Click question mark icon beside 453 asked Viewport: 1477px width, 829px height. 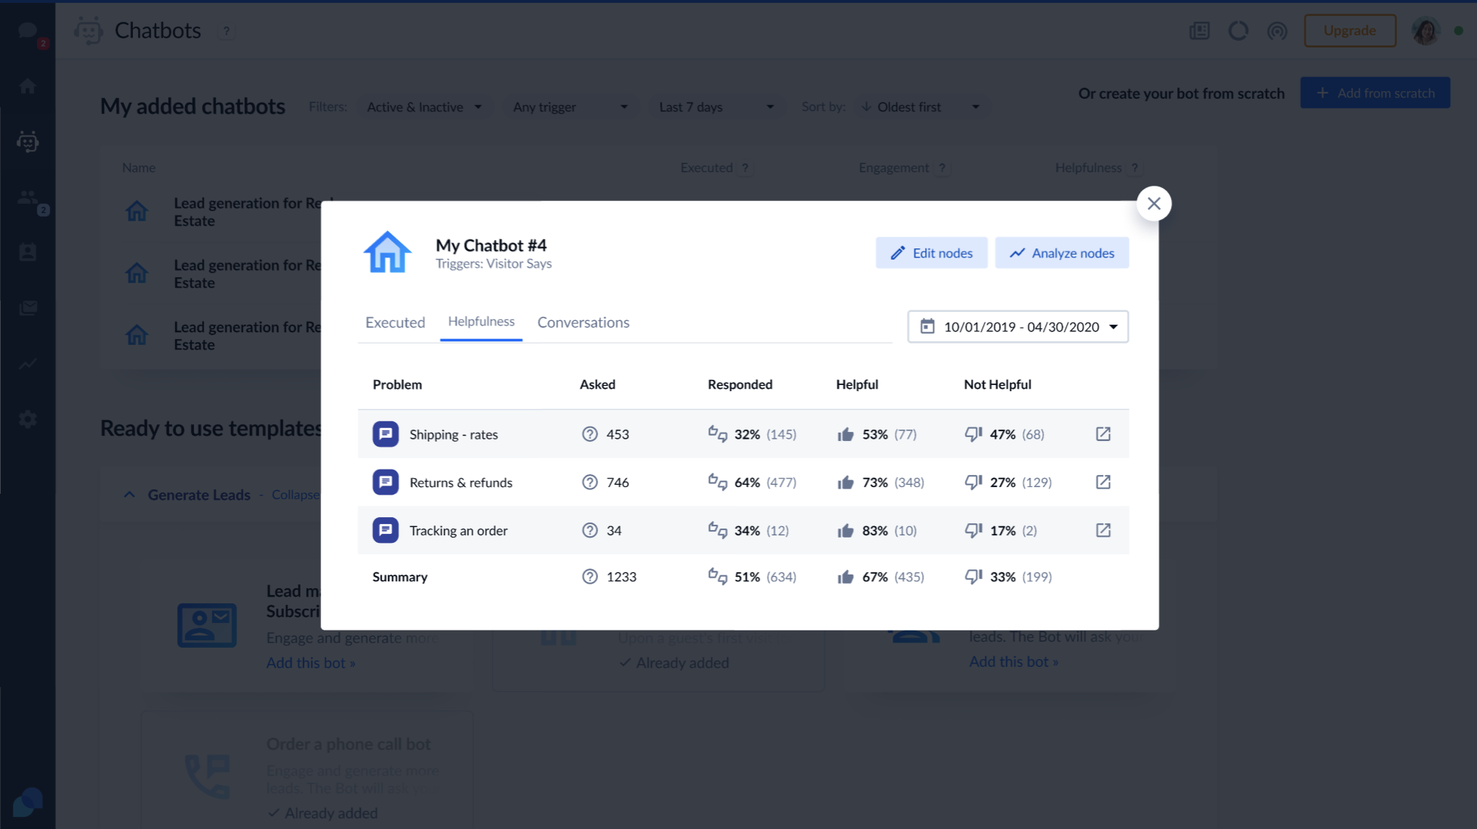point(590,434)
